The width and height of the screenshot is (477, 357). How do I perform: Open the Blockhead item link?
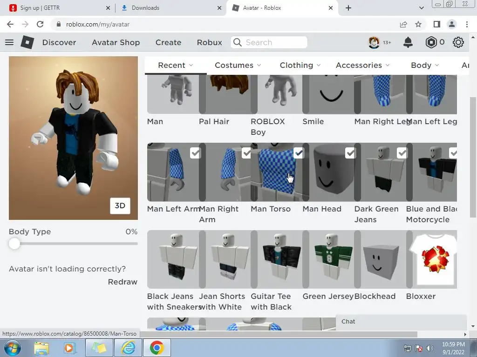coord(375,296)
